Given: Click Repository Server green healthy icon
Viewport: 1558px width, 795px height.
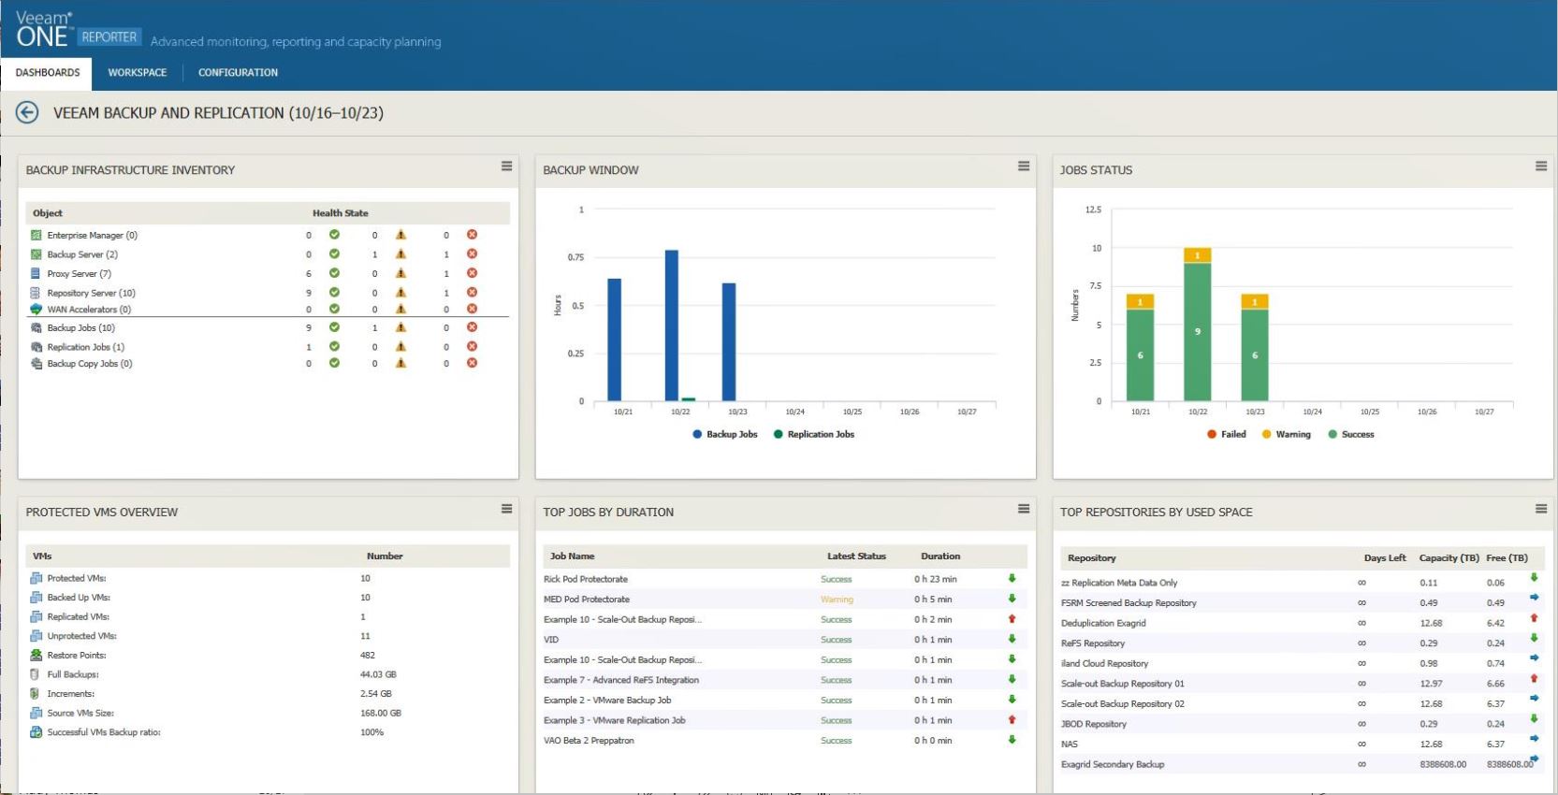Looking at the screenshot, I should [334, 293].
